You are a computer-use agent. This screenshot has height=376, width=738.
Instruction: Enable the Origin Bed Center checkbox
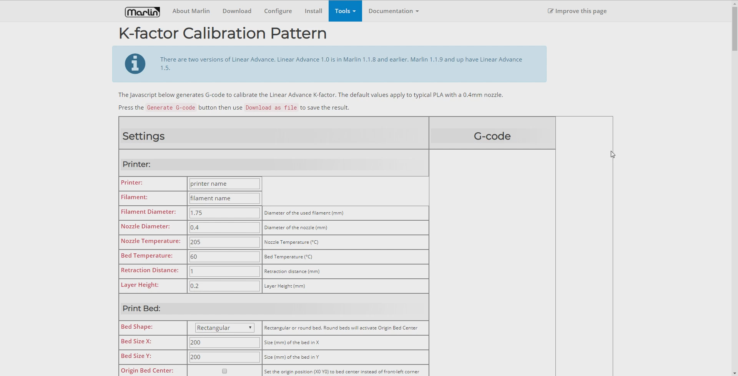[224, 371]
